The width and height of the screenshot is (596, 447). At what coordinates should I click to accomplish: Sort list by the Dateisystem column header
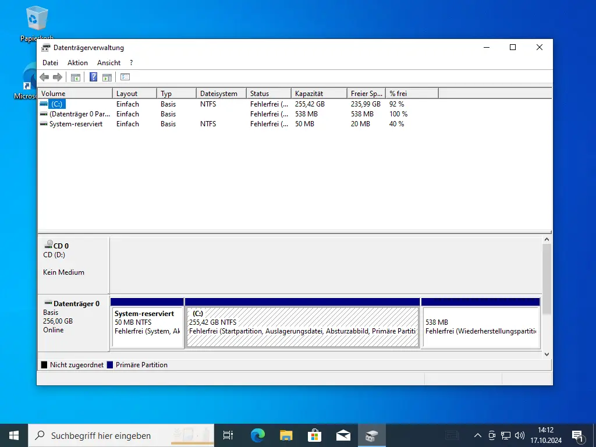pos(218,94)
